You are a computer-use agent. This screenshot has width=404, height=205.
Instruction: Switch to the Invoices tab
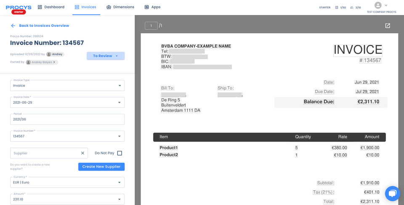(x=85, y=7)
